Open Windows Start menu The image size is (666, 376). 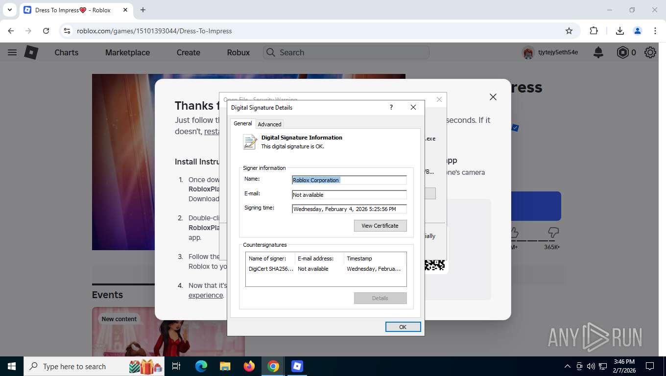click(x=11, y=366)
